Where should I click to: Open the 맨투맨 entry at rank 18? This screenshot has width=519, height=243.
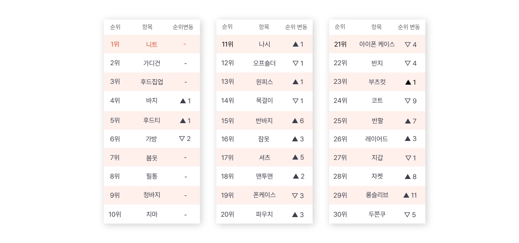(x=264, y=176)
